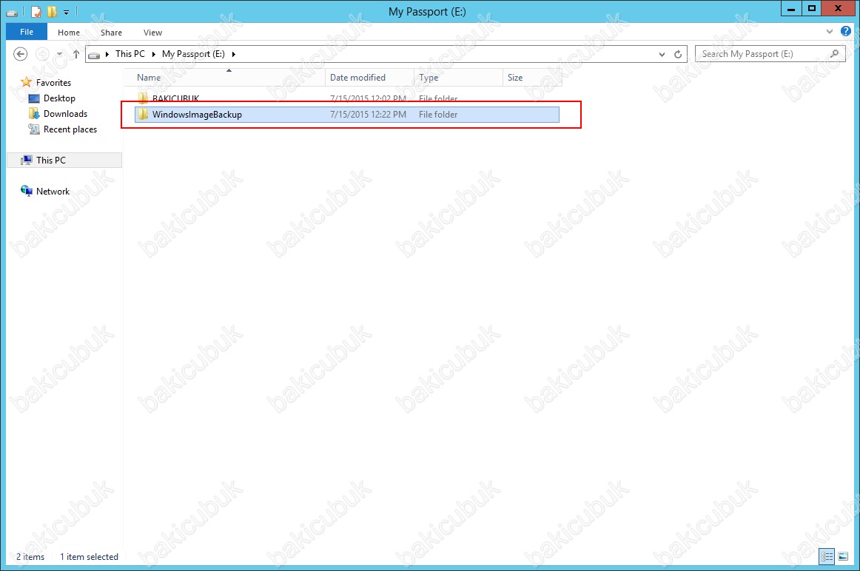This screenshot has width=860, height=571.
Task: Switch to Details view in status bar
Action: 827,556
